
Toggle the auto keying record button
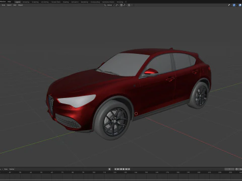(109, 169)
